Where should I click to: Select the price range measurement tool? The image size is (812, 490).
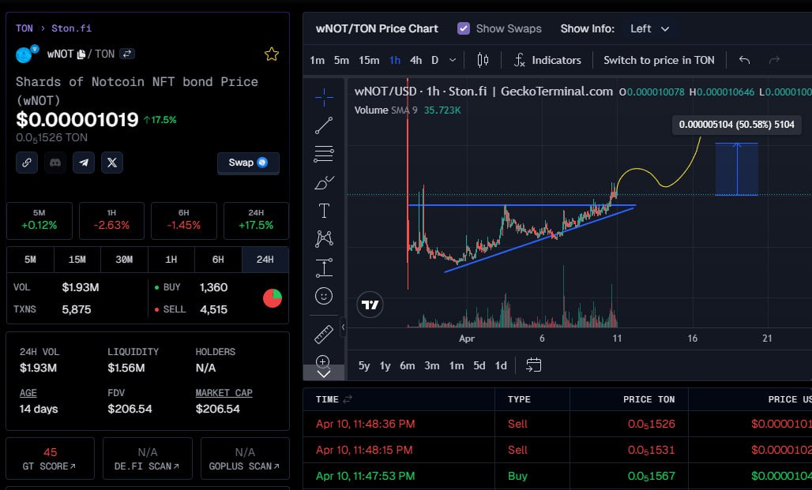click(324, 267)
